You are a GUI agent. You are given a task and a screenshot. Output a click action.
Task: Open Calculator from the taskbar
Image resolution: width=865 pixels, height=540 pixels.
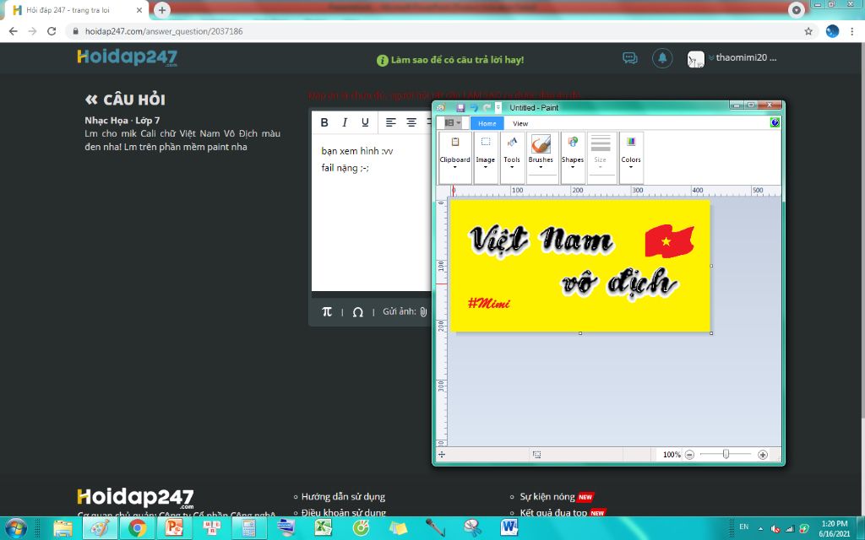click(x=249, y=528)
